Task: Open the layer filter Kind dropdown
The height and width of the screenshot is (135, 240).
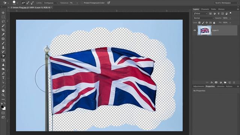Action: (x=200, y=13)
